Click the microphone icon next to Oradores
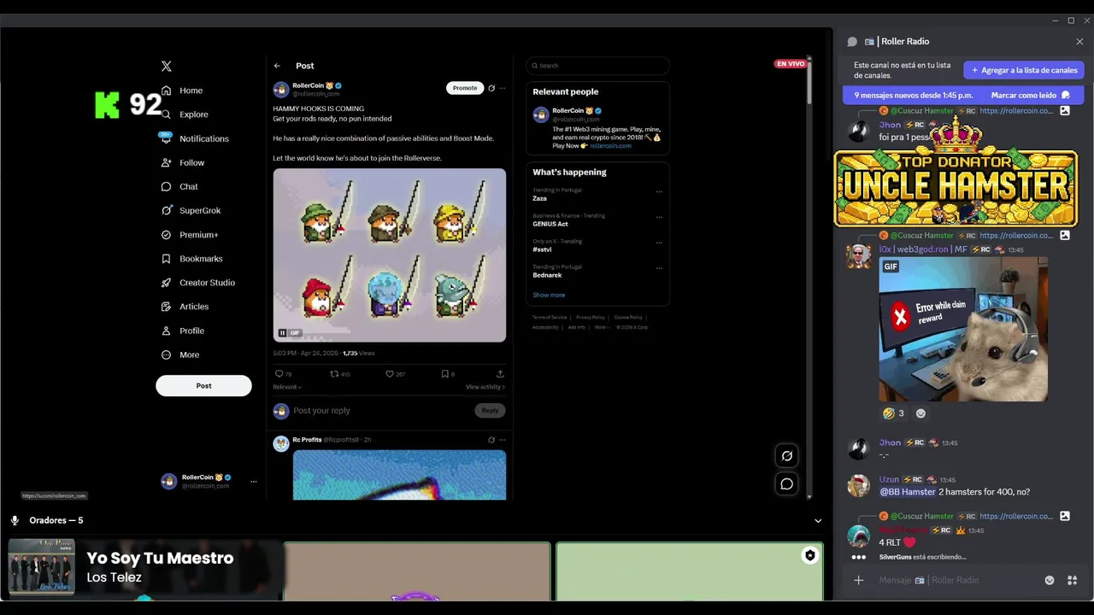This screenshot has height=615, width=1094. pyautogui.click(x=15, y=521)
